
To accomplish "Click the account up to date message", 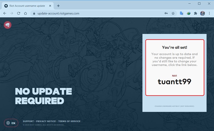I will tap(174, 59).
